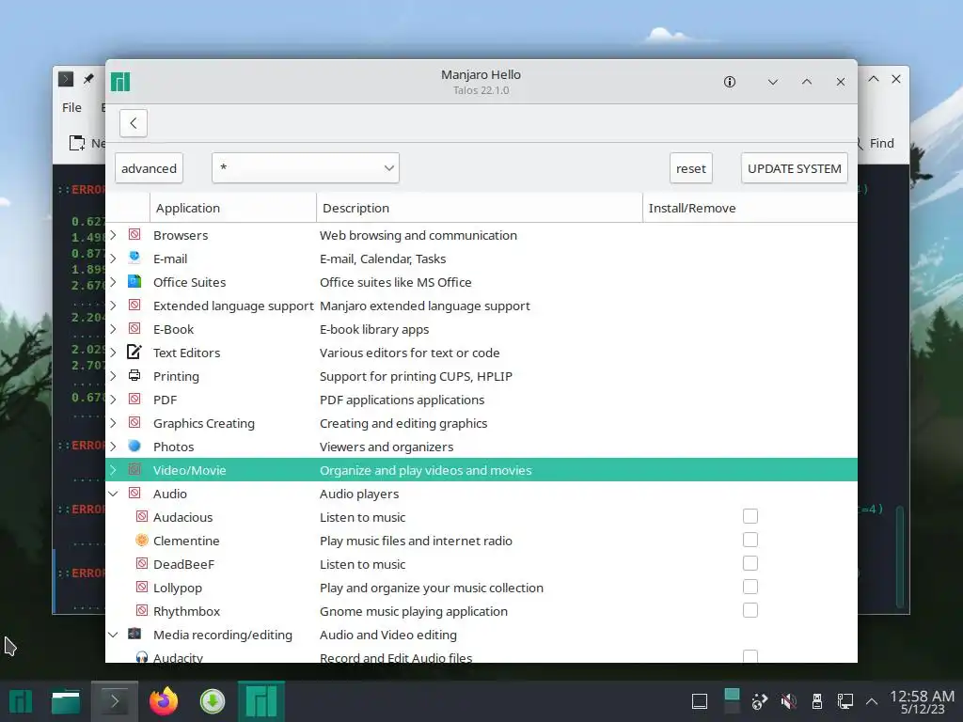
Task: Click the Install/Remove column header
Action: tap(750, 208)
